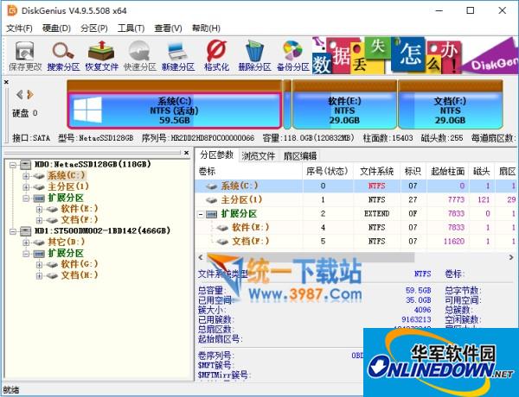
Task: Open the 帮助(H) menu
Action: [x=206, y=28]
